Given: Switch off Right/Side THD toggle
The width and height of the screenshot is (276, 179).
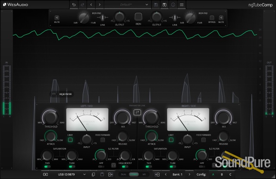Looking at the screenshot, I should coord(149,166).
